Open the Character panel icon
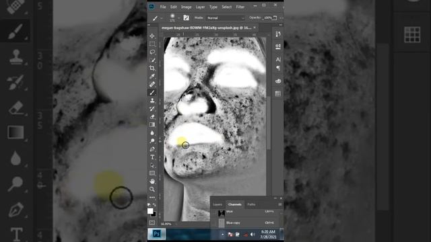This screenshot has width=431, height=242. coord(278,59)
